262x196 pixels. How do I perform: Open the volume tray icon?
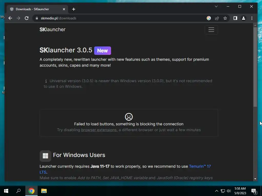pos(229,191)
